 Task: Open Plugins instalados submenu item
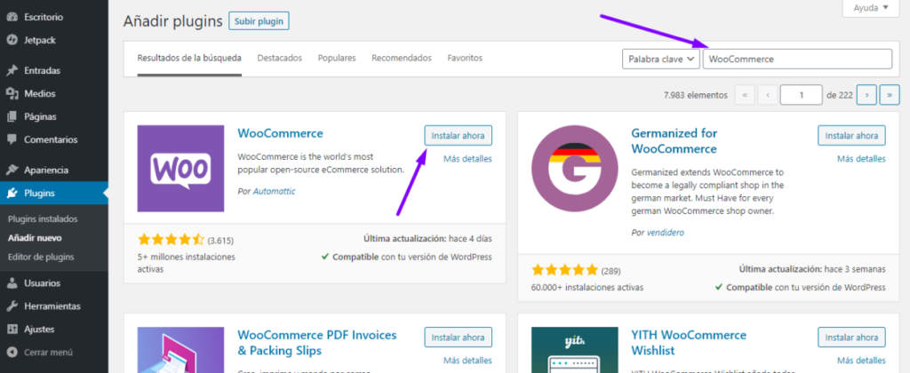click(x=43, y=219)
